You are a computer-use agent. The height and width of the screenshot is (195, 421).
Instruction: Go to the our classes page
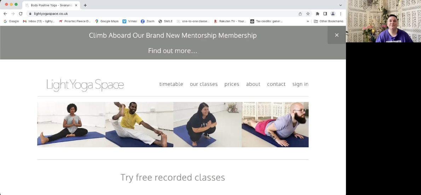pos(203,84)
